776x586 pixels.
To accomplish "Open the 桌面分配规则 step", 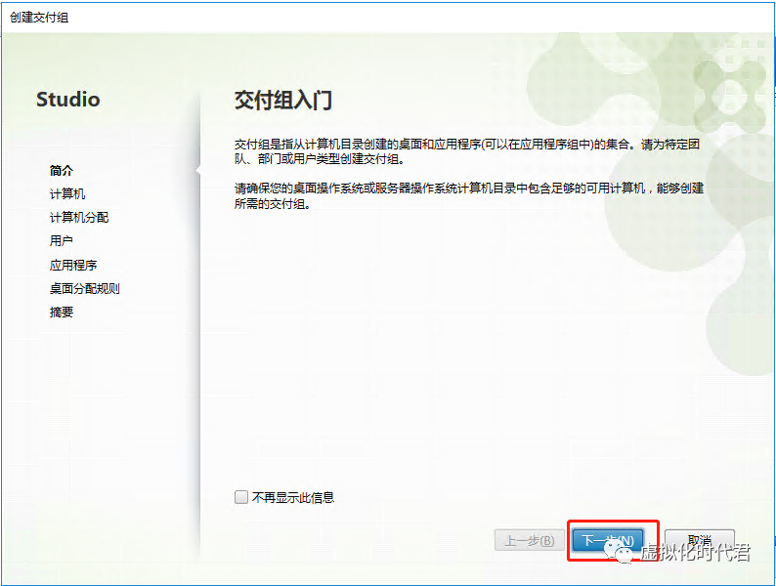I will click(x=85, y=288).
